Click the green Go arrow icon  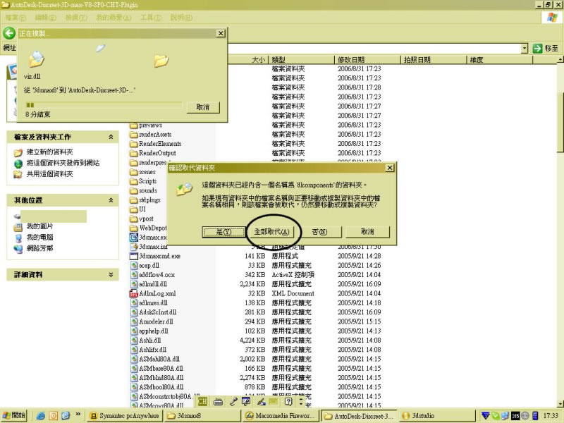tap(537, 48)
